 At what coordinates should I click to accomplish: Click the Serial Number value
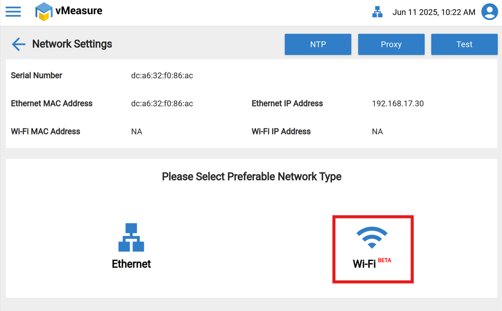(162, 76)
